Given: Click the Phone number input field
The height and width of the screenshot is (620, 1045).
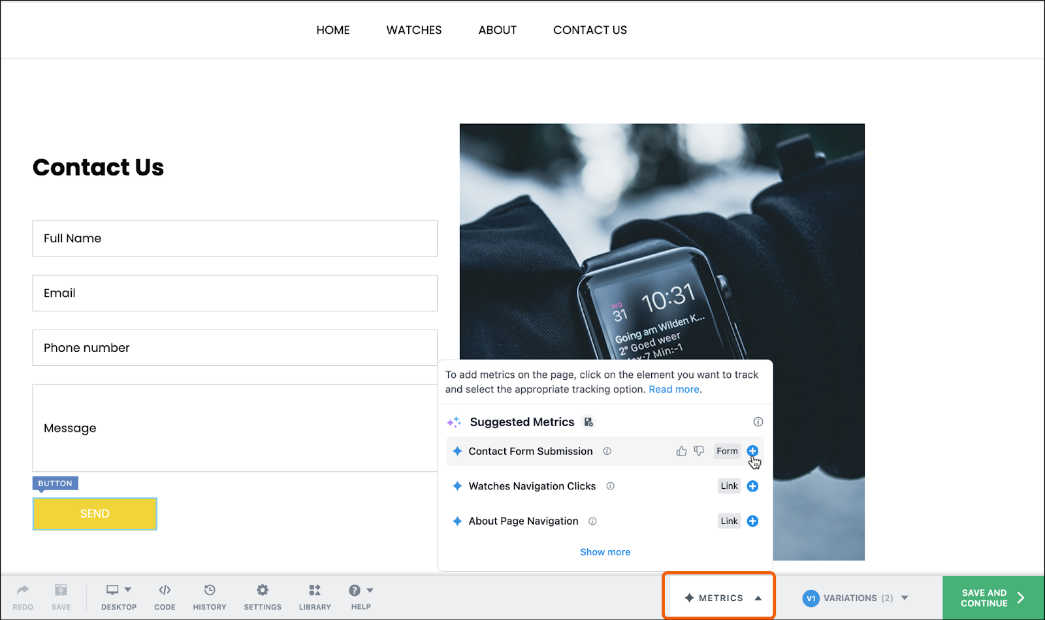Looking at the screenshot, I should 235,348.
